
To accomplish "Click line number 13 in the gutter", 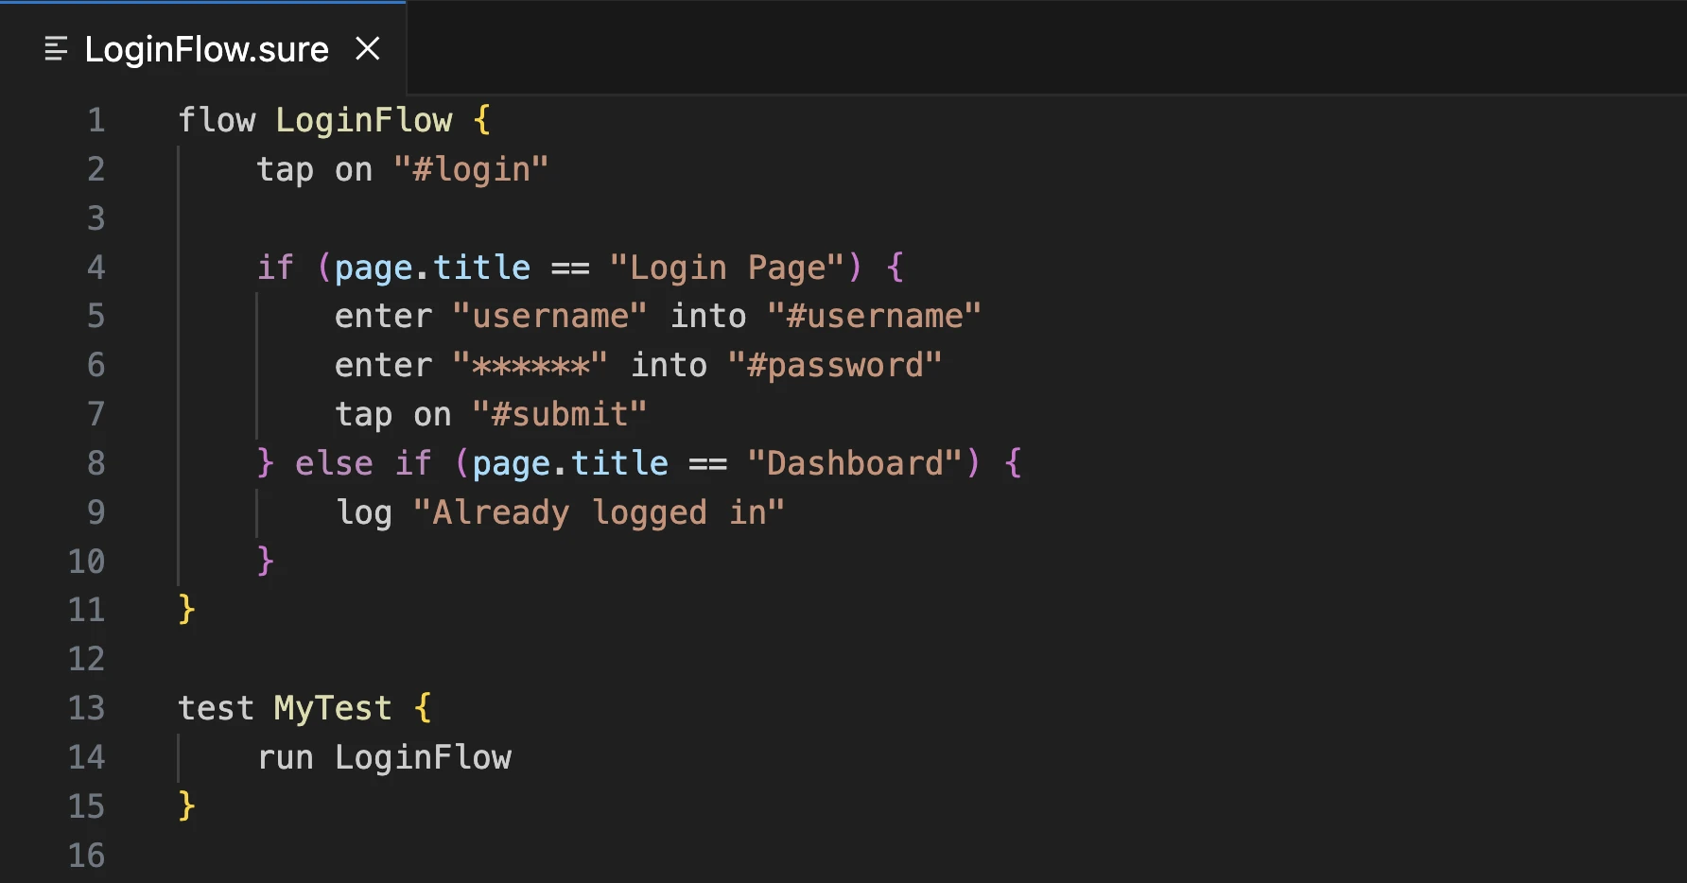I will click(x=86, y=708).
